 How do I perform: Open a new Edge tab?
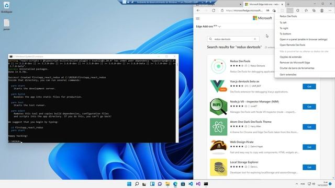(x=288, y=4)
